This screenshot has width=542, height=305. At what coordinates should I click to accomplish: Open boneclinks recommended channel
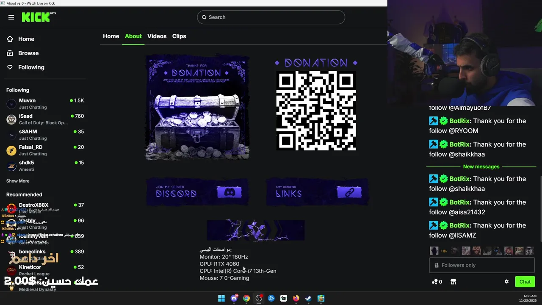tap(45, 255)
